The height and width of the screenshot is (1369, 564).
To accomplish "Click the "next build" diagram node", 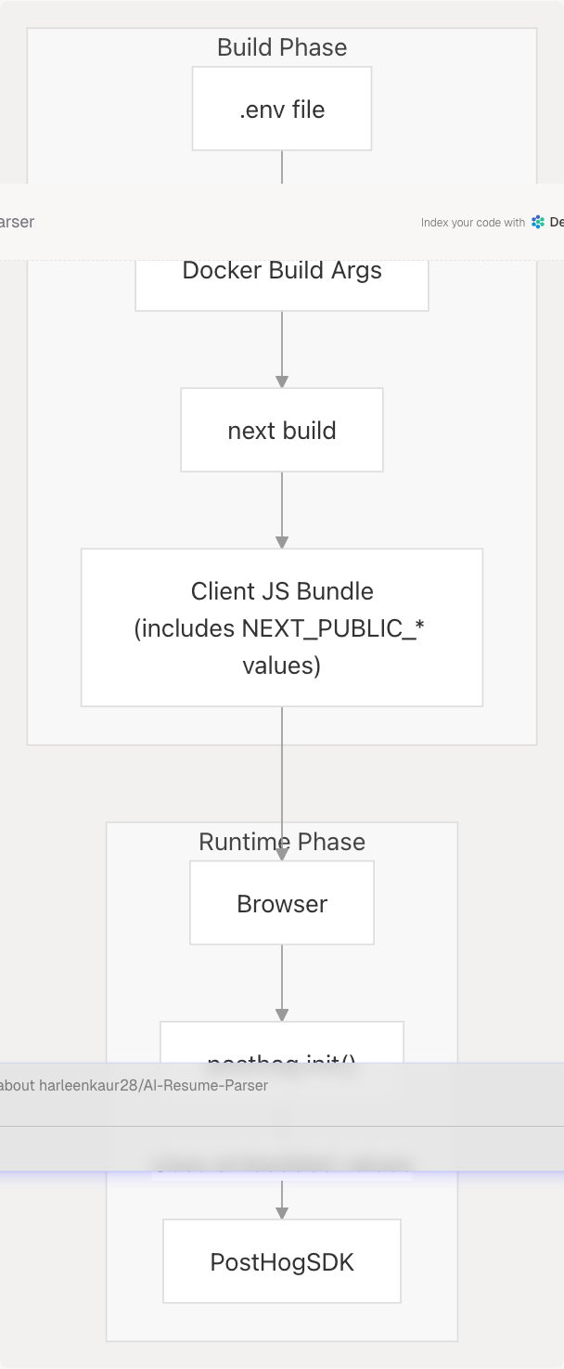I will [282, 430].
